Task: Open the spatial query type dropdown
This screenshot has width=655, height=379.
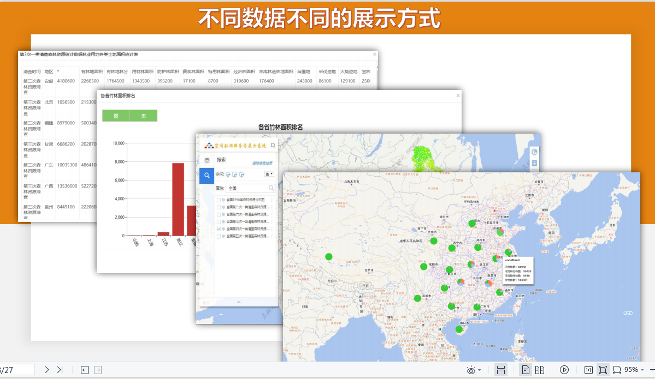Action: pyautogui.click(x=269, y=174)
